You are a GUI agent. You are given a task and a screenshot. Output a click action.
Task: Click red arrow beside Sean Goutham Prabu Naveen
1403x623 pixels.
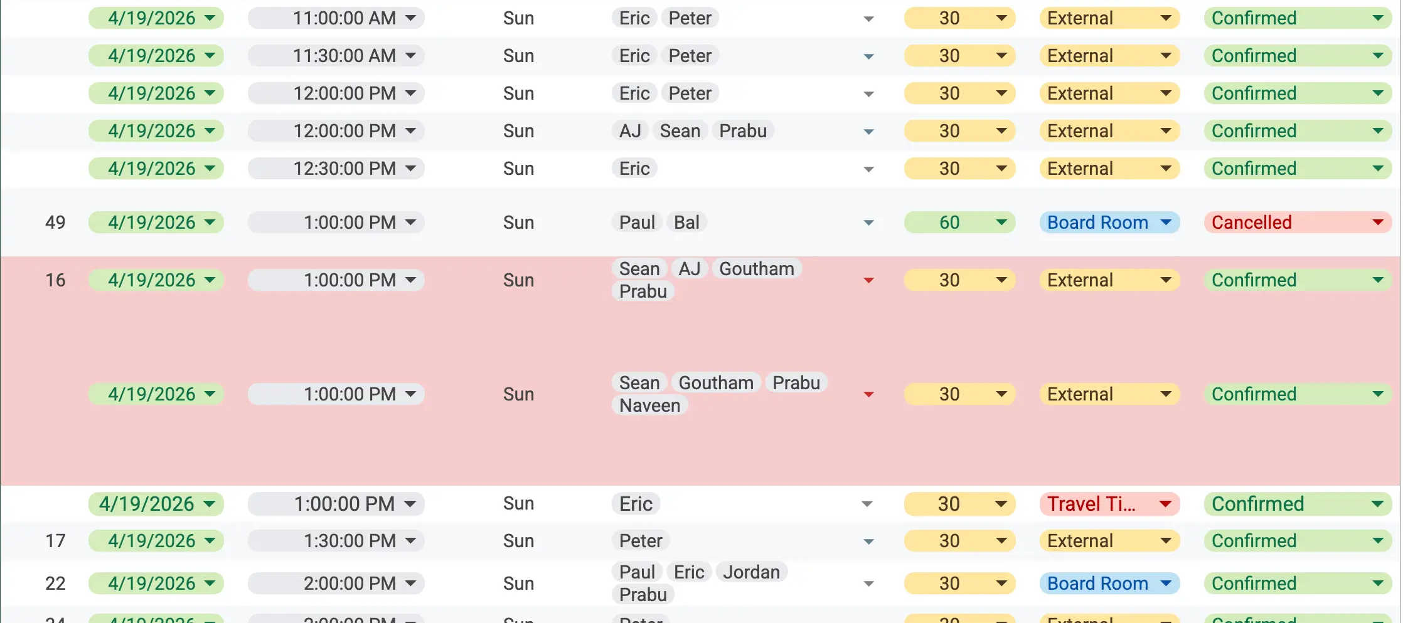[x=869, y=394]
